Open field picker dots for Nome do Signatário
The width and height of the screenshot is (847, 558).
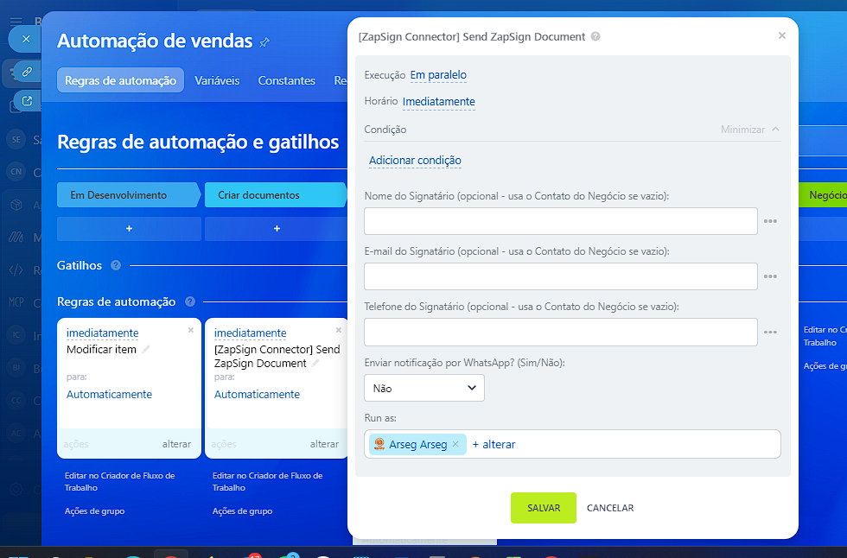770,221
